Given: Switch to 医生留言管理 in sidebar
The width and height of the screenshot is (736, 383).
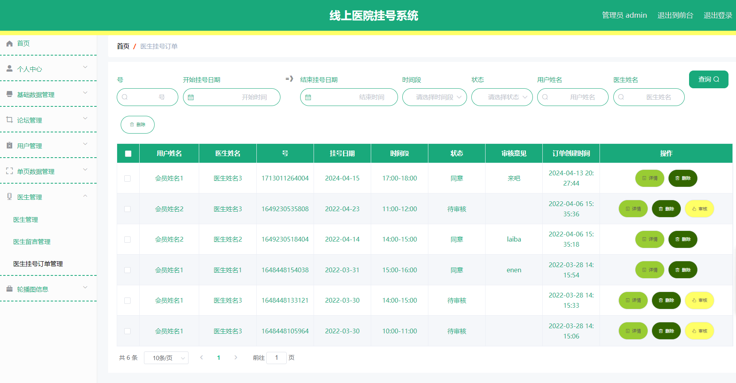Looking at the screenshot, I should [x=32, y=241].
